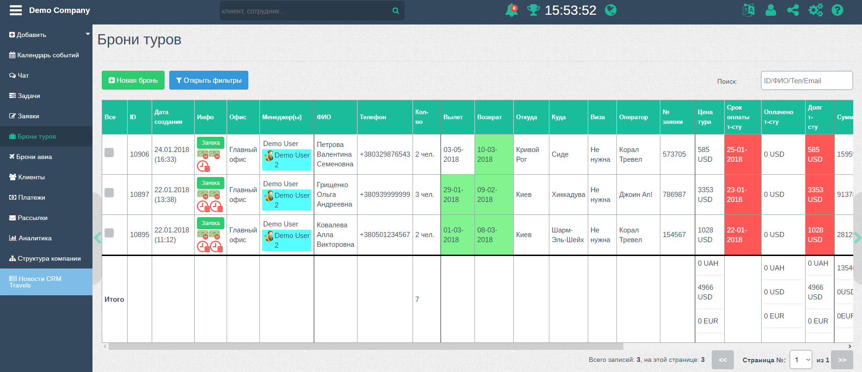Screen dimensions: 862x372
Task: Click the notifications bell icon
Action: 511,10
